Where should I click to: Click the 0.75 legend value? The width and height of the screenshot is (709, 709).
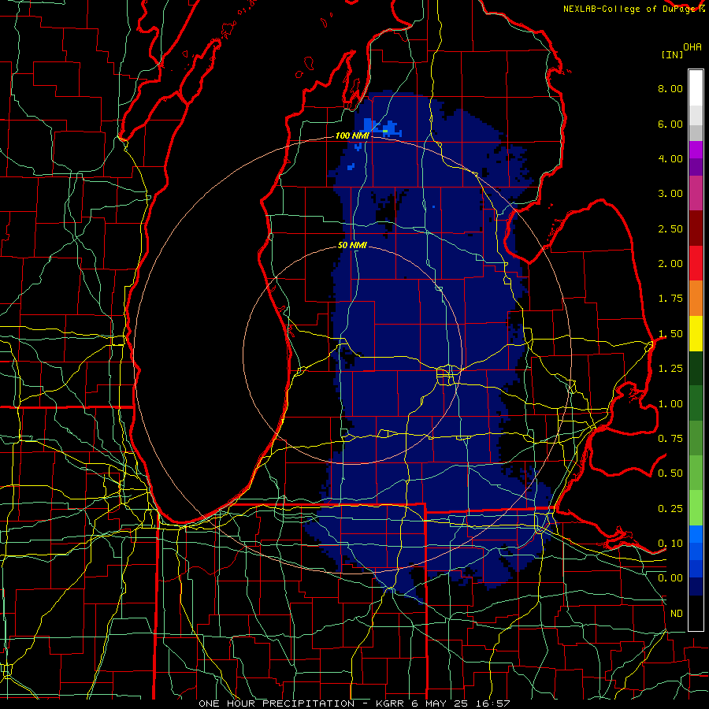670,439
